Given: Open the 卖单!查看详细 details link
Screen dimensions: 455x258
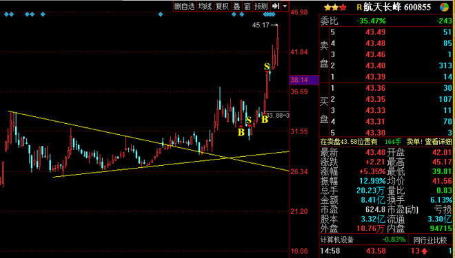Looking at the screenshot, I should 429,142.
